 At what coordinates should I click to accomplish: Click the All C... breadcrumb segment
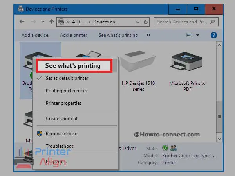pos(79,22)
